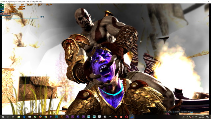Click the CPU usage mini graph overlay

[192, 112]
